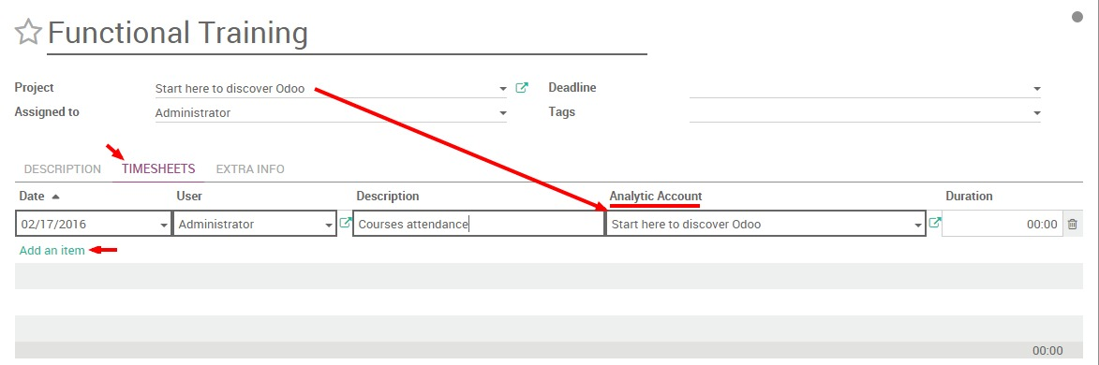This screenshot has width=1099, height=365.
Task: Switch to the Description tab
Action: click(x=63, y=169)
